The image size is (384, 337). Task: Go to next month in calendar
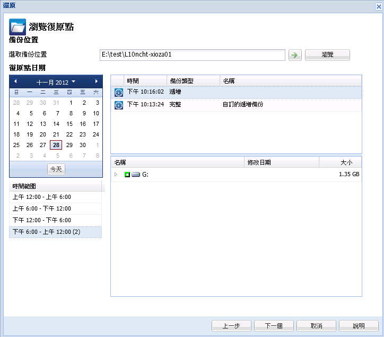(96, 81)
